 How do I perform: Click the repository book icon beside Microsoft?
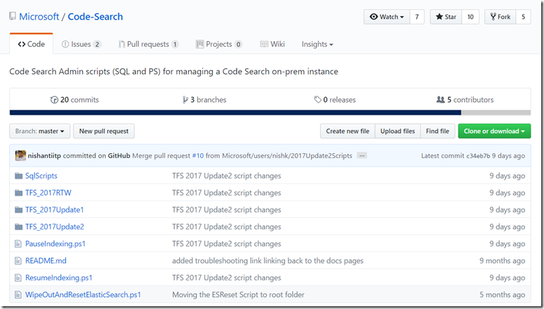pyautogui.click(x=13, y=16)
